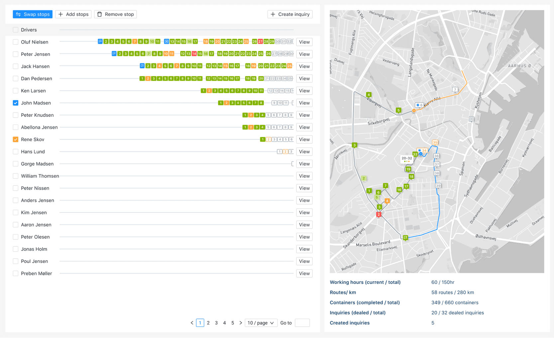The image size is (554, 338).
Task: View John Madsen's route
Action: (304, 103)
